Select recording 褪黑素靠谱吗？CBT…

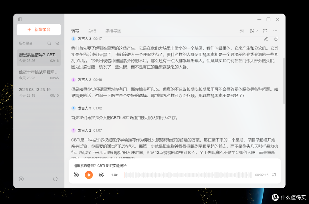pyautogui.click(x=39, y=57)
